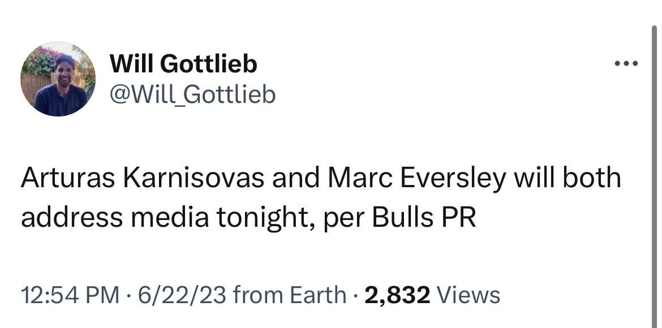Viewport: 662px width, 328px height.
Task: Click the words "will both" in tweet
Action: coord(567,179)
